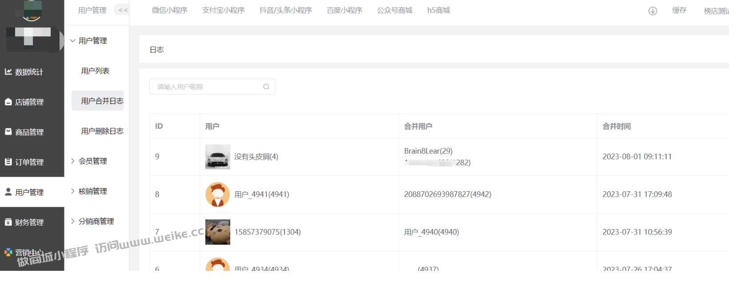Click ID cell 9 in the table

coord(157,157)
